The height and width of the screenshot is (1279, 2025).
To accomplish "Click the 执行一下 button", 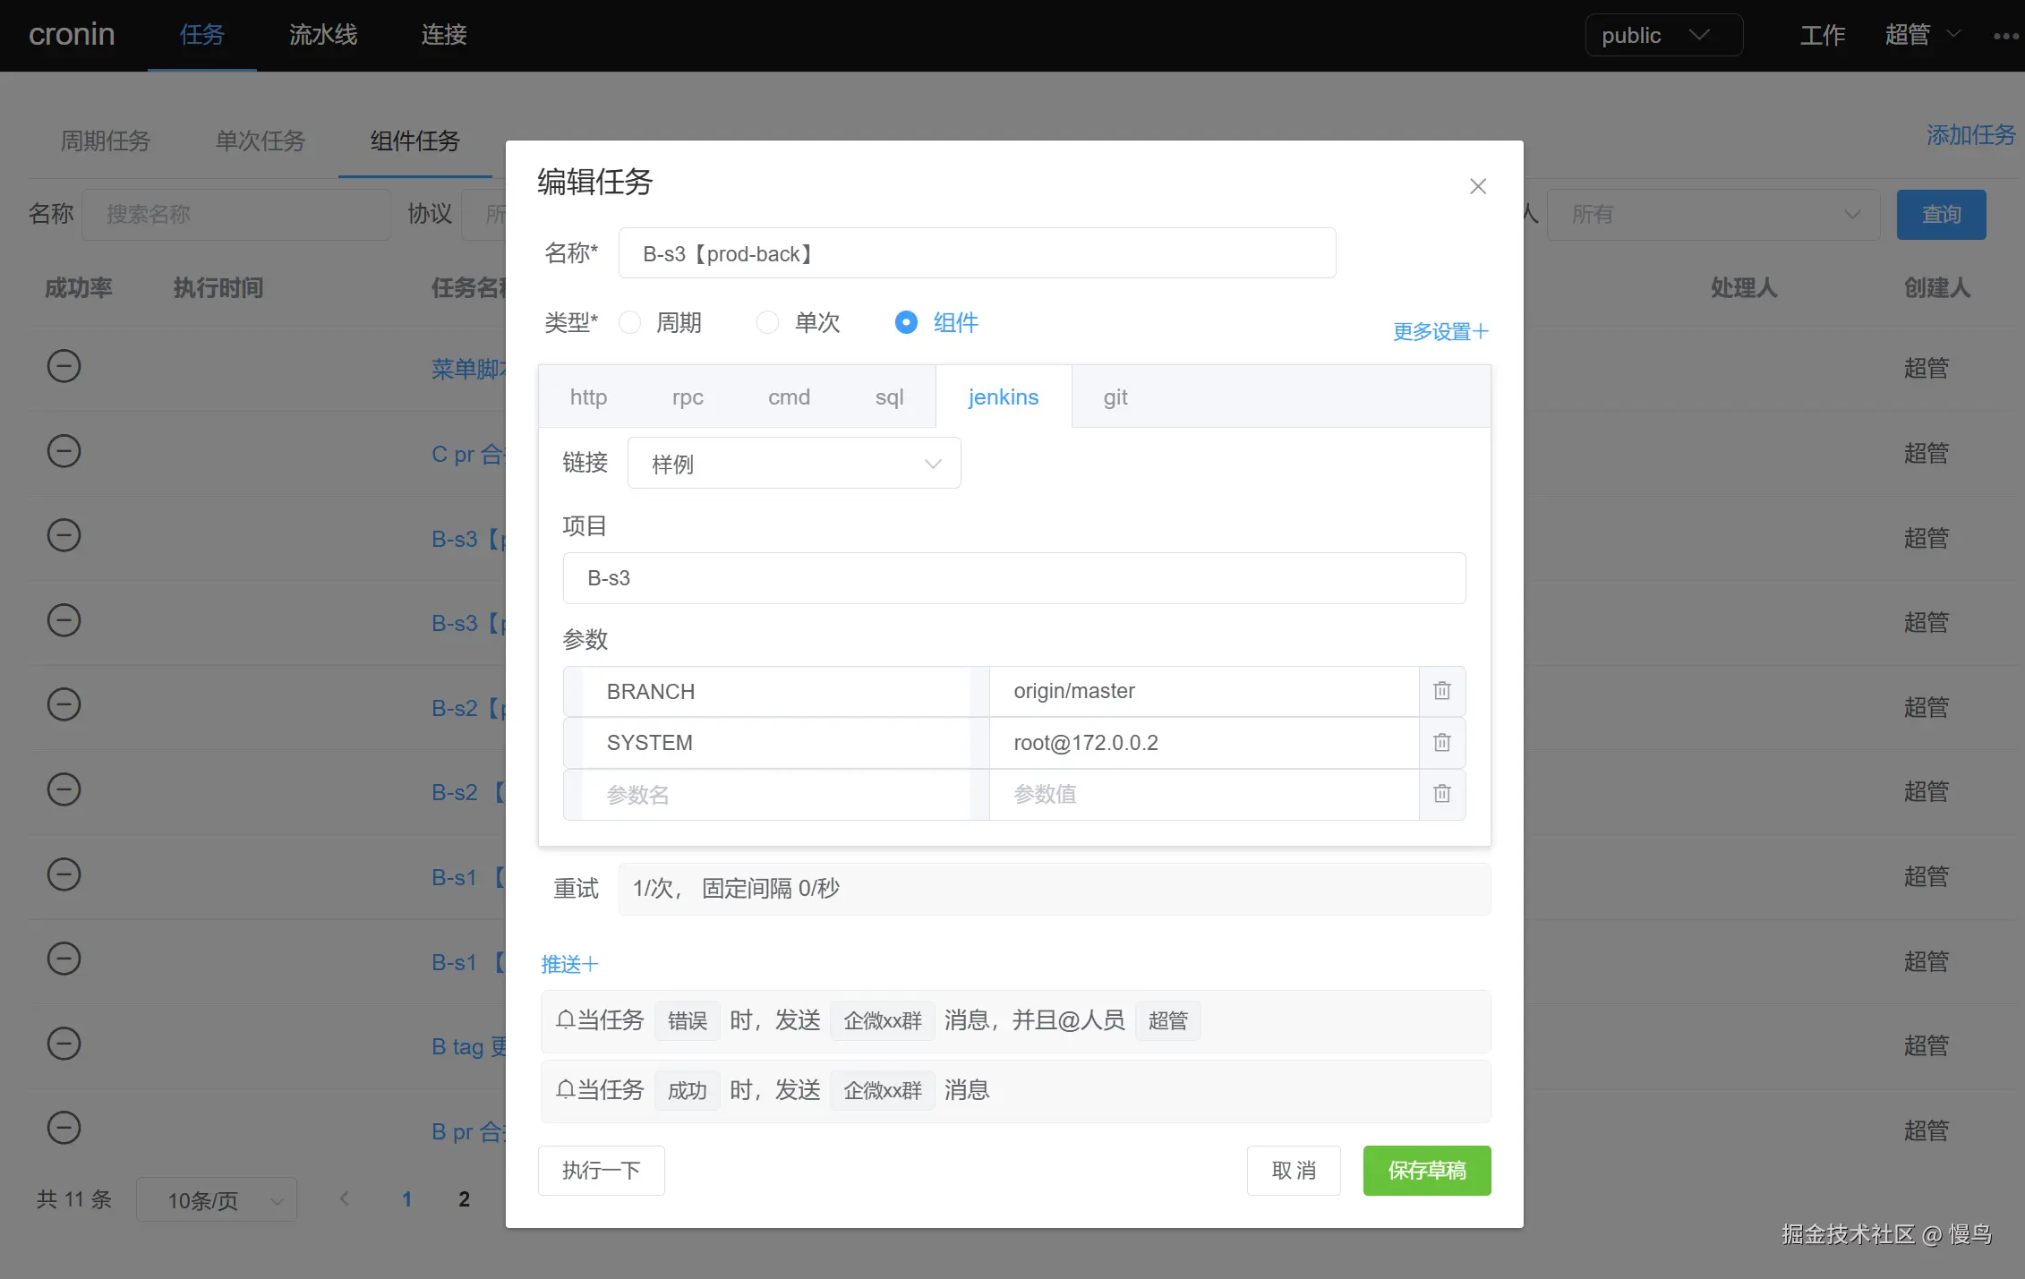I will coord(601,1171).
